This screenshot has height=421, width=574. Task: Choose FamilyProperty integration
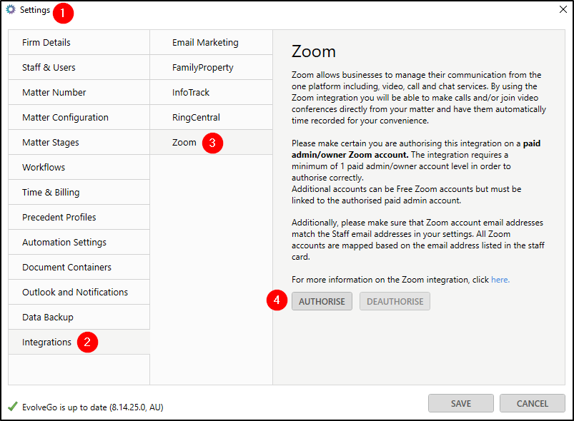point(211,67)
